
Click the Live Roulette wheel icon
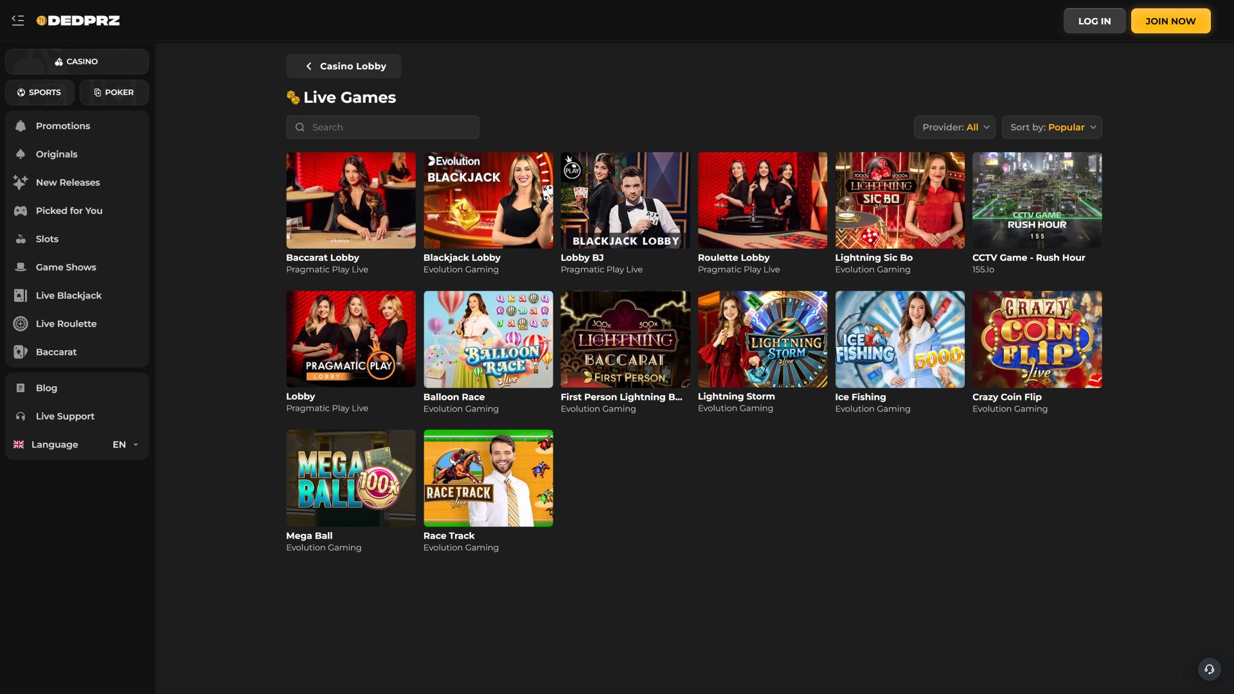click(21, 324)
